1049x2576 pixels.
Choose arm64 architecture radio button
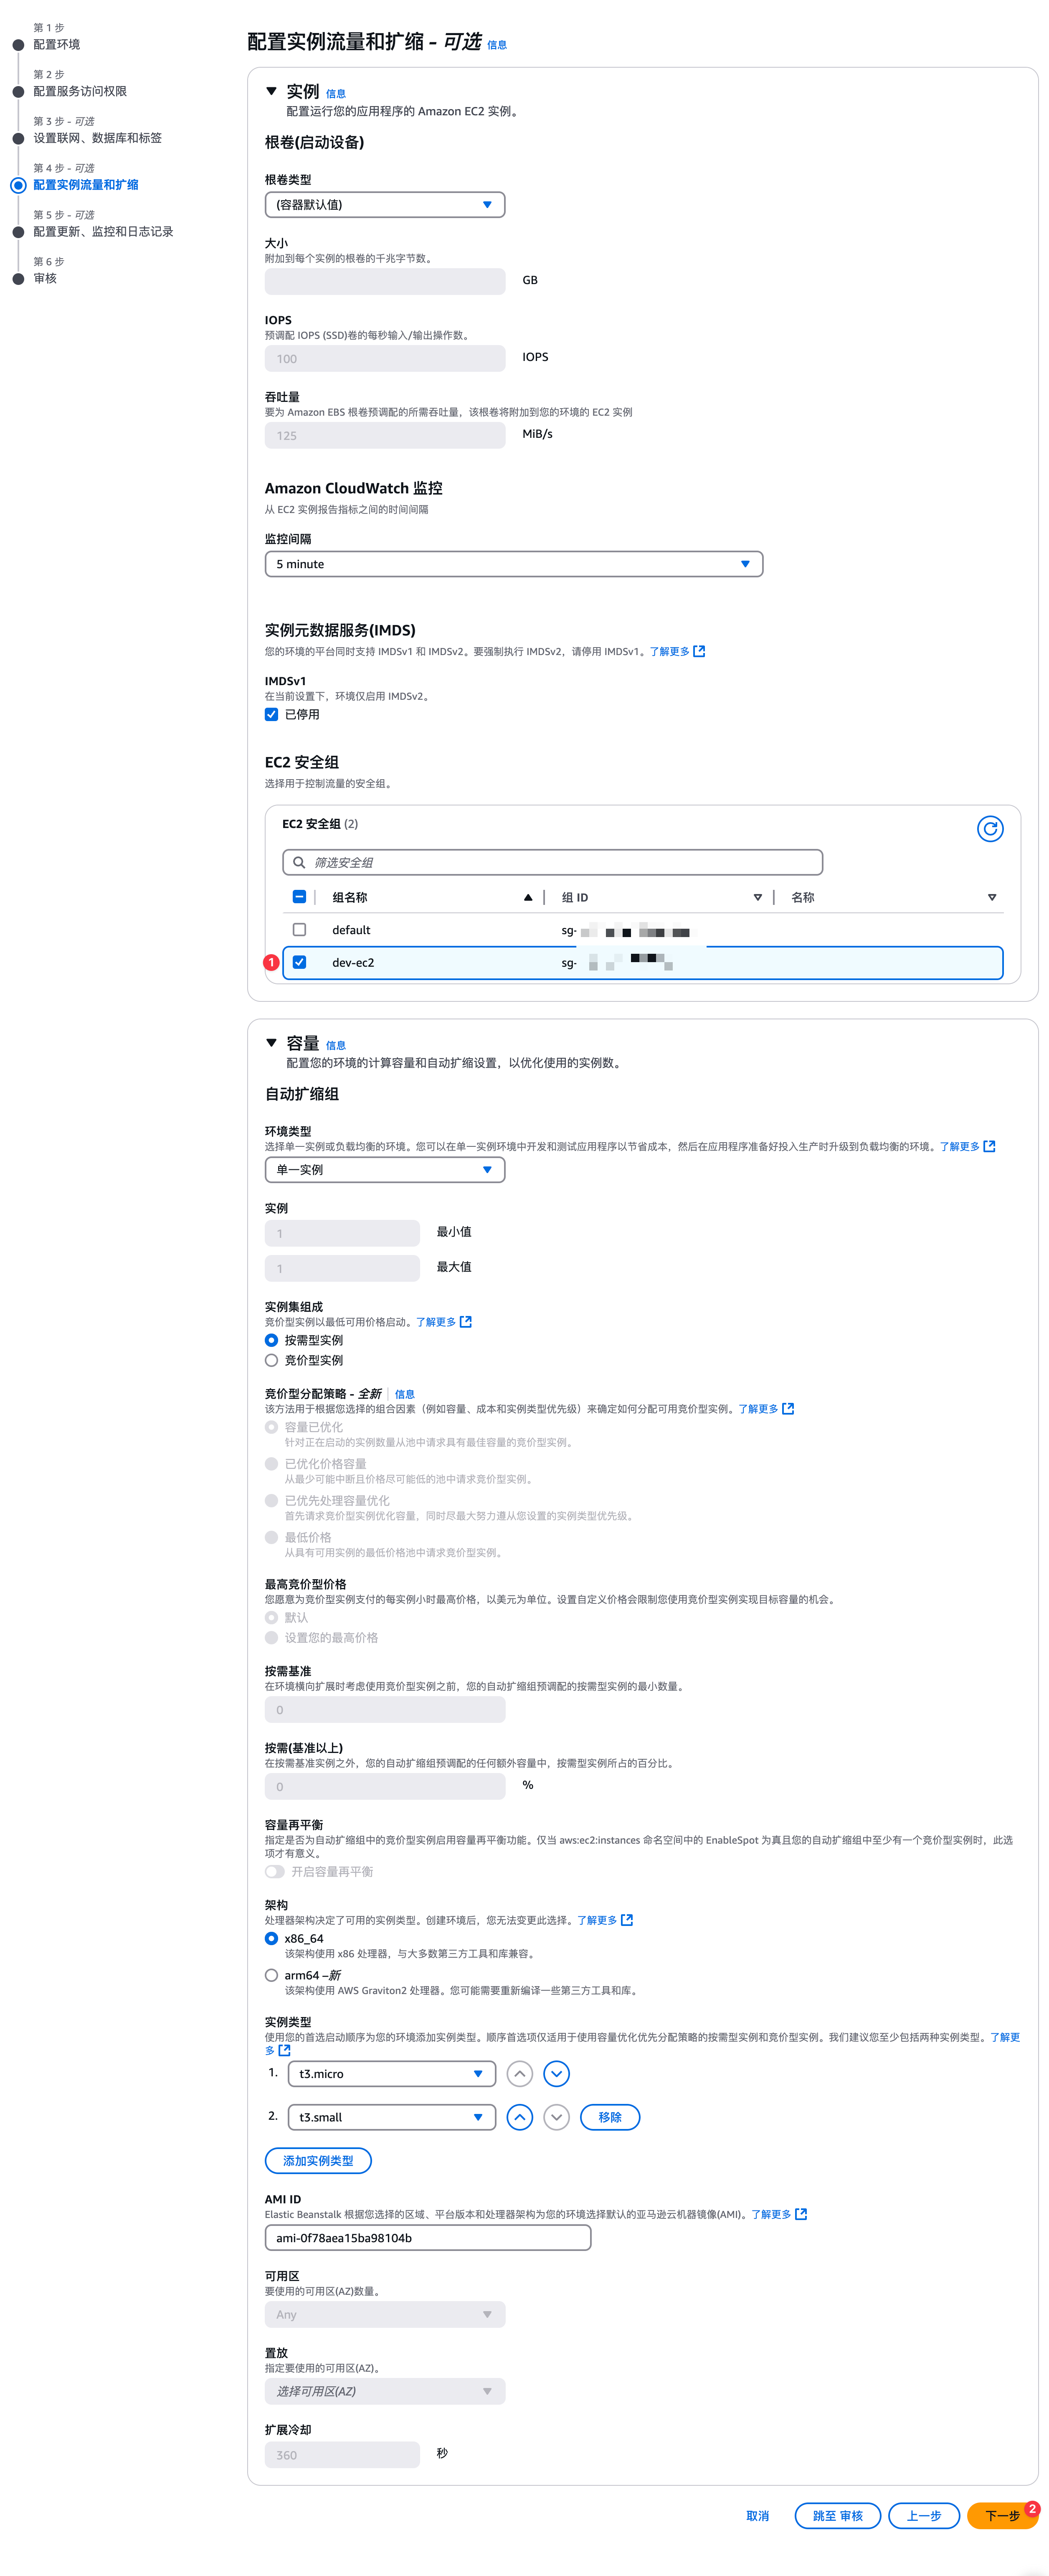271,1975
